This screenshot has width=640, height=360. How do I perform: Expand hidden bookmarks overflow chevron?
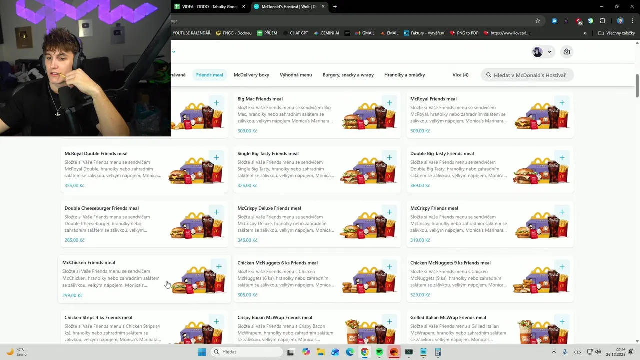[585, 33]
